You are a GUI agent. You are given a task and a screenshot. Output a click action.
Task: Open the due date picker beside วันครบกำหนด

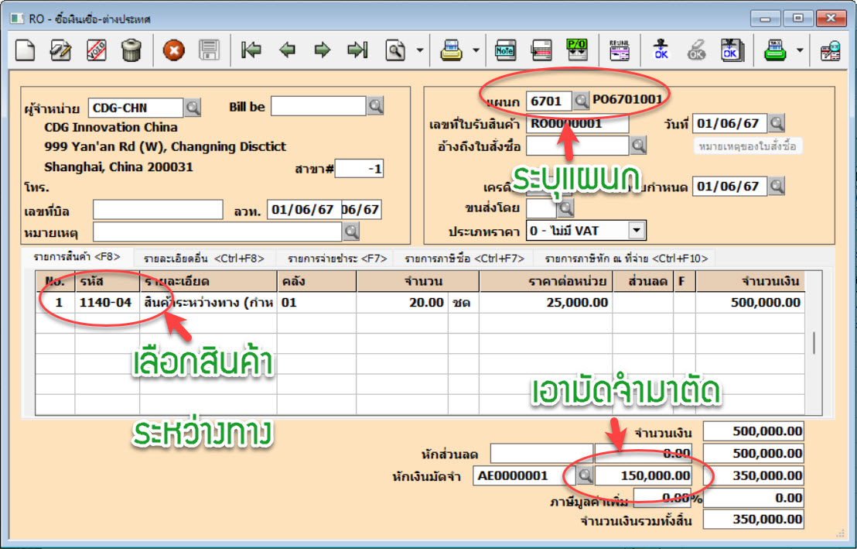[x=777, y=186]
